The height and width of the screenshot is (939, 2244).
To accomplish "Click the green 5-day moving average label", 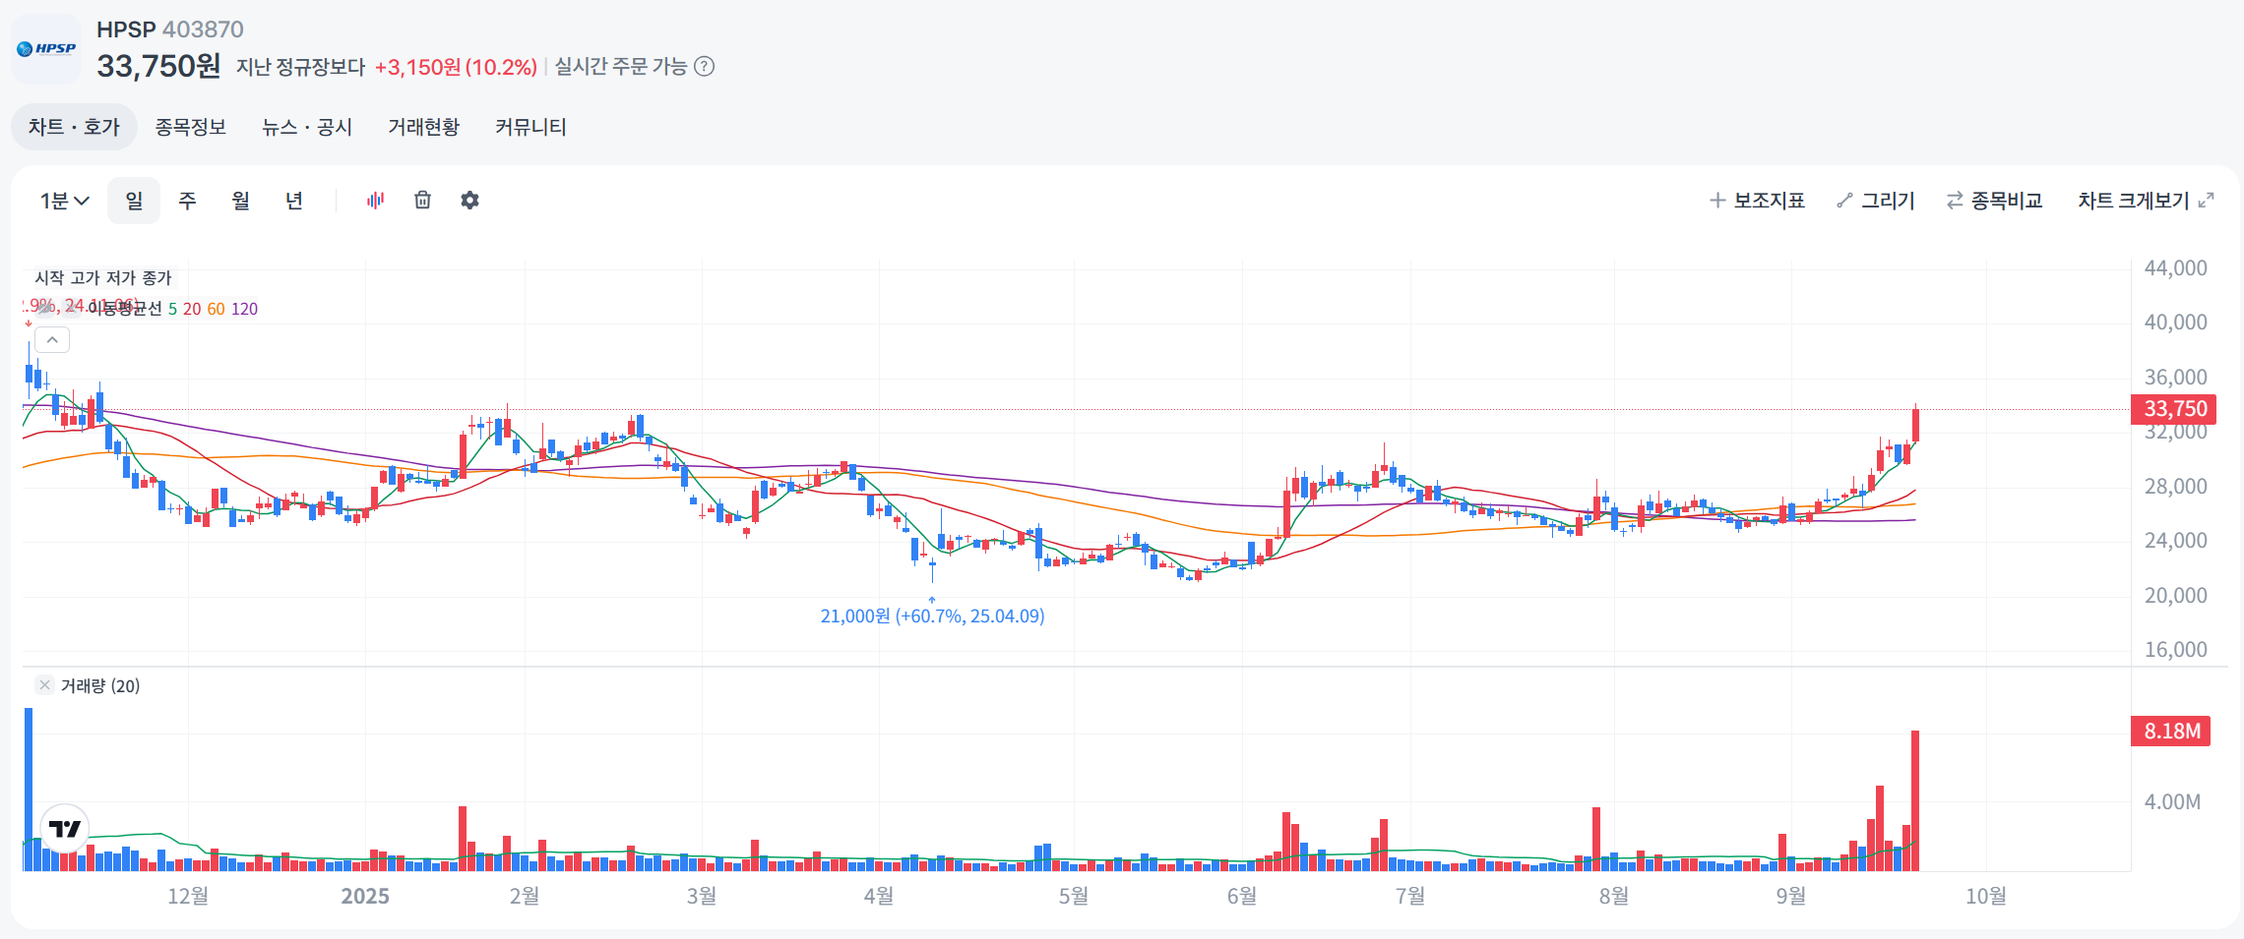I will [172, 309].
